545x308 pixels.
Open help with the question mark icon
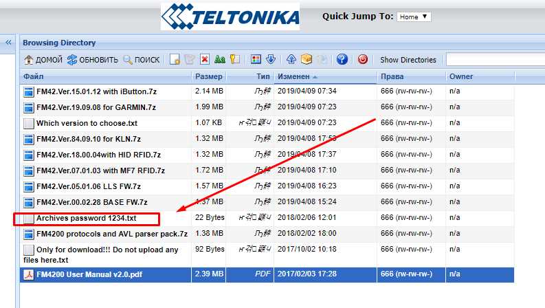click(x=342, y=60)
